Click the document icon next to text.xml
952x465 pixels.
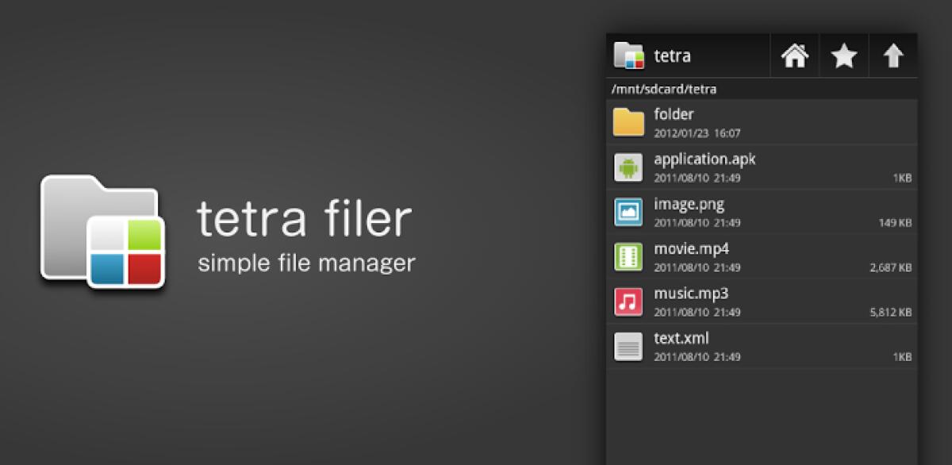point(628,346)
